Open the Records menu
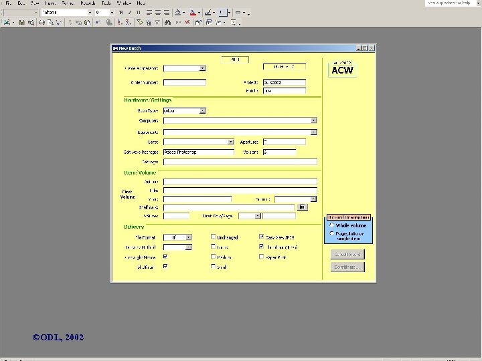 [x=88, y=3]
